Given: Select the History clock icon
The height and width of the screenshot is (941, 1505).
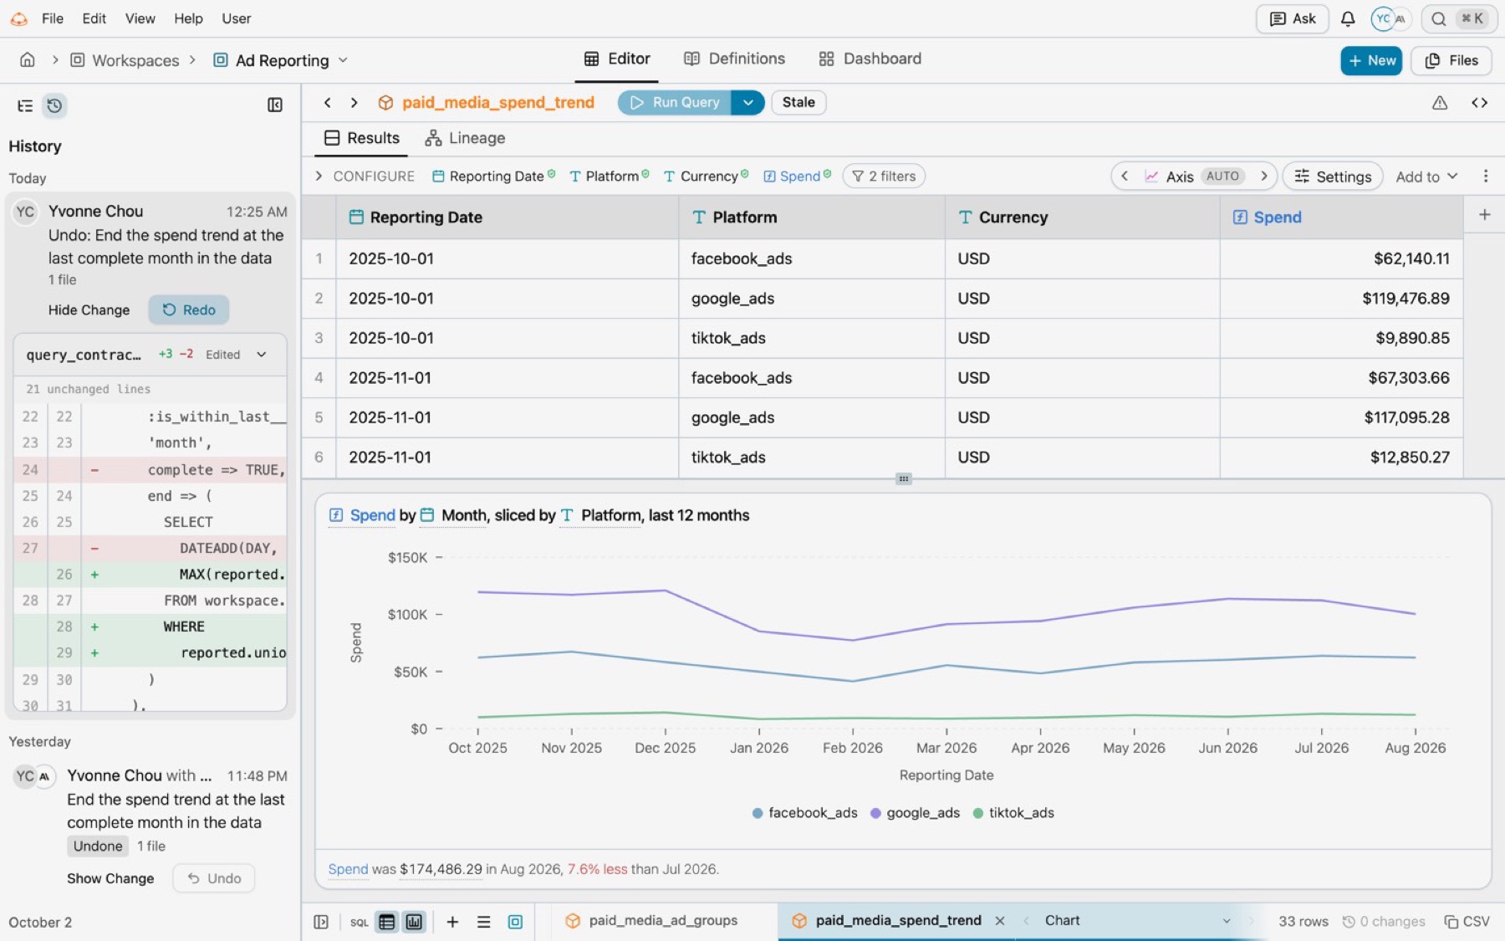Looking at the screenshot, I should coord(54,105).
